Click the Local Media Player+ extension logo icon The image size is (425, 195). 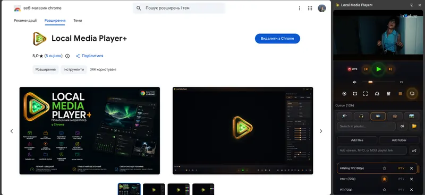[x=40, y=39]
